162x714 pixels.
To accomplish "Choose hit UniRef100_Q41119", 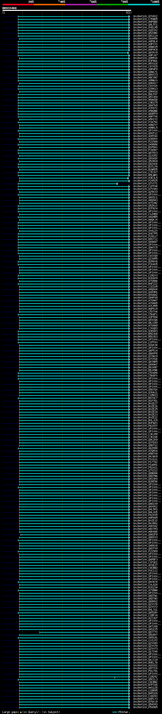I will [145, 36].
